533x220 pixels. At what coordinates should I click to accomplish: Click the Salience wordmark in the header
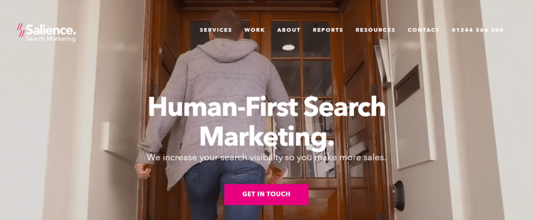pyautogui.click(x=51, y=30)
